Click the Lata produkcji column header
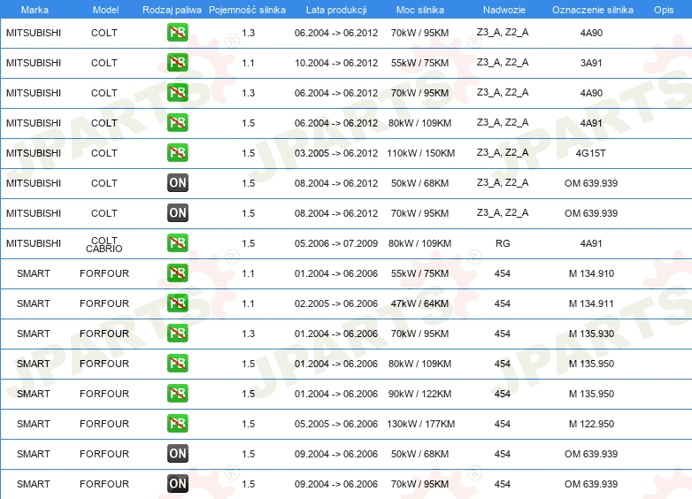Screen dimensions: 692x499 (x=336, y=10)
